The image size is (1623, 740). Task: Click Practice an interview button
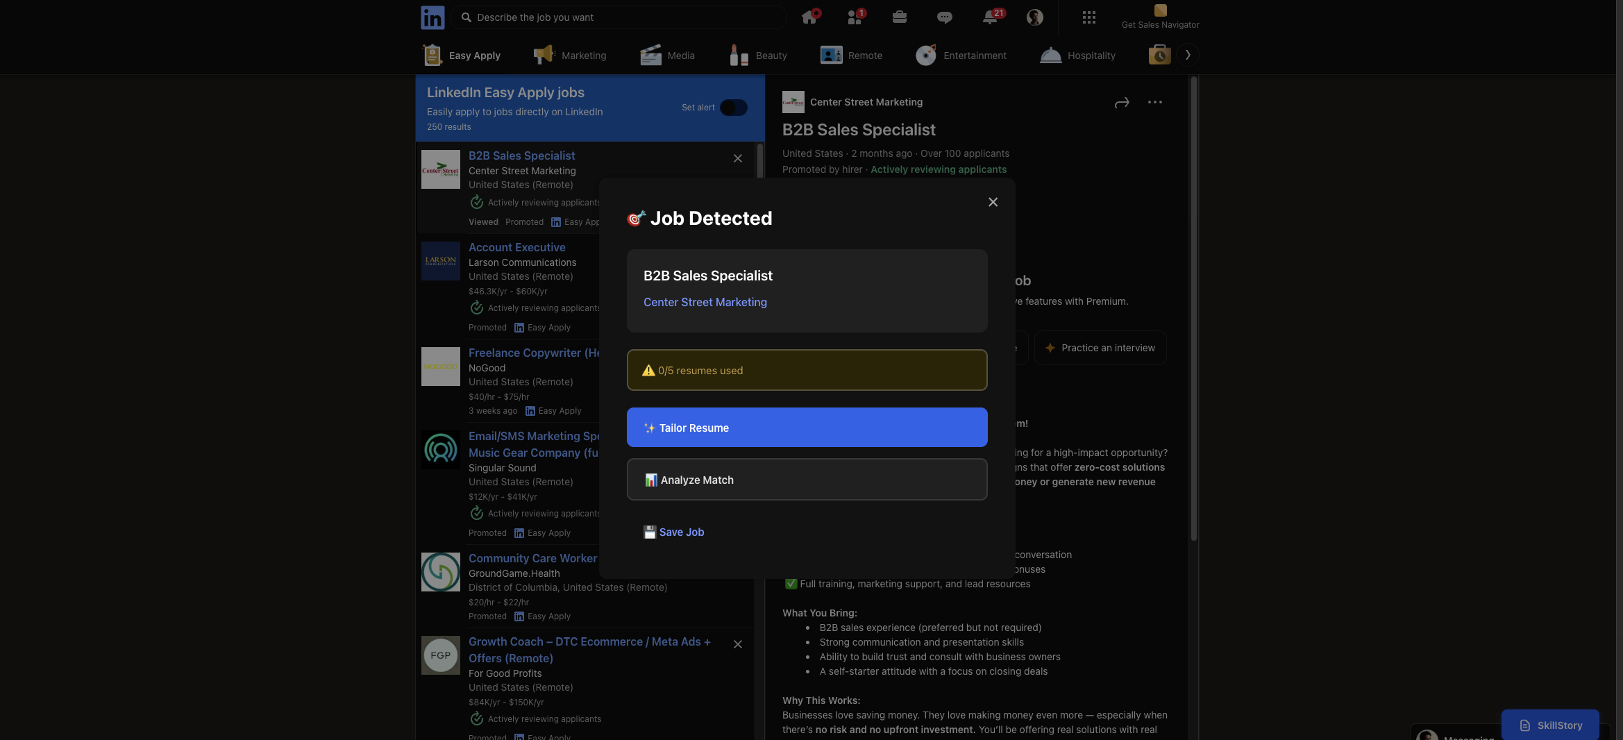[1100, 348]
